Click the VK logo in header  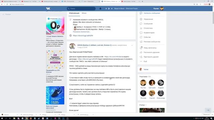point(48,8)
